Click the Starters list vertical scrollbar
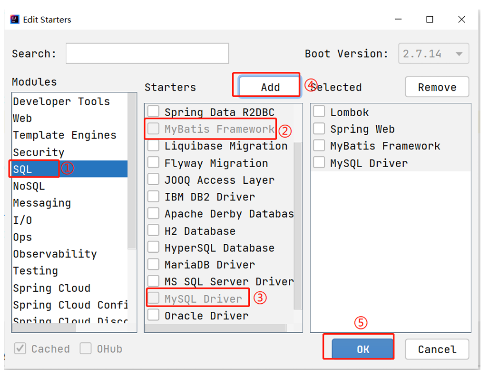This screenshot has height=378, width=489. 298,226
